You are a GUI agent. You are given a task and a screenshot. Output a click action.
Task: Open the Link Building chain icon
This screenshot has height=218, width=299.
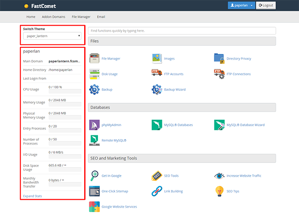157,191
